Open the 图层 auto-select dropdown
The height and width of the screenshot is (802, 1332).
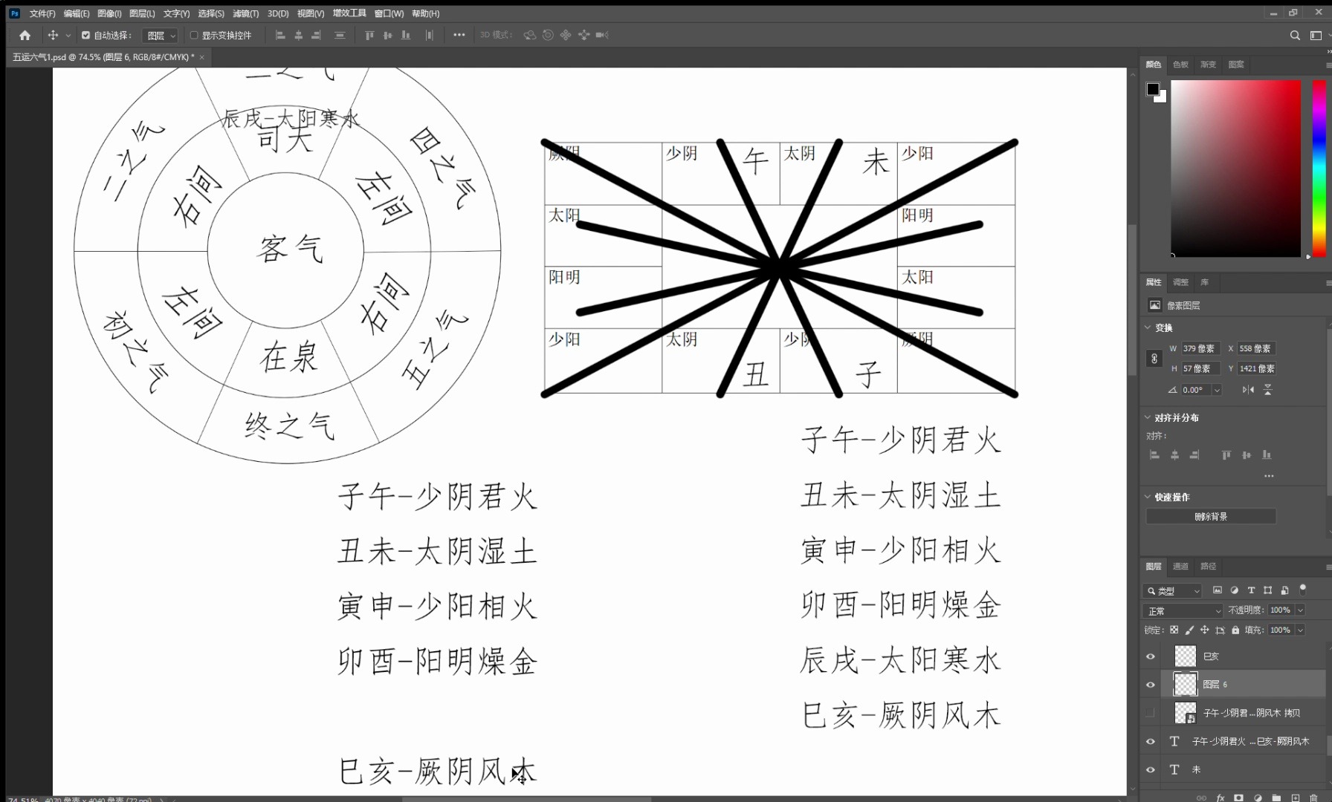click(x=161, y=35)
